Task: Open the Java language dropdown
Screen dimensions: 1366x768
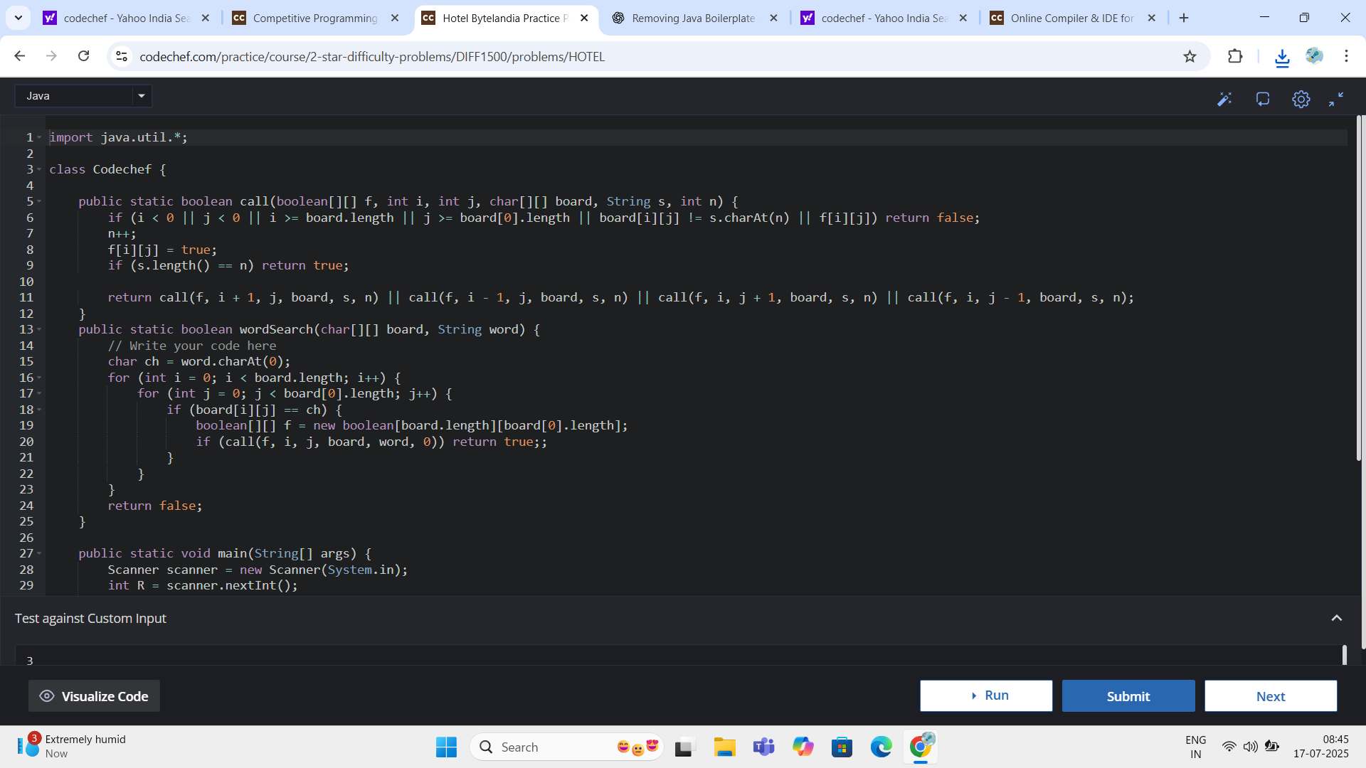Action: (84, 96)
